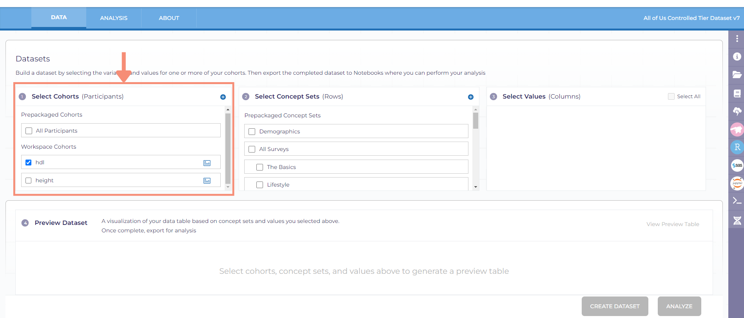Open the hourglass icon in sidebar
This screenshot has width=744, height=318.
point(737,221)
